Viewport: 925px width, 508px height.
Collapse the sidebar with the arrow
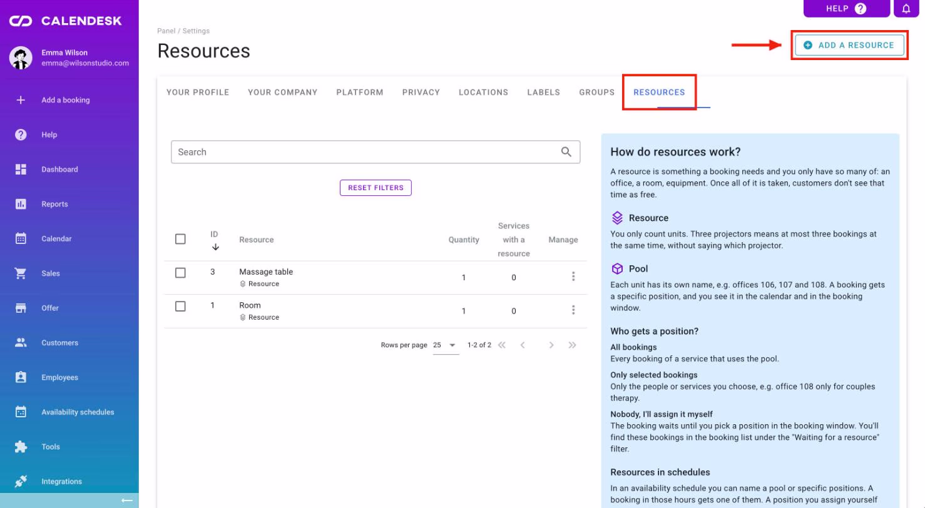(127, 500)
